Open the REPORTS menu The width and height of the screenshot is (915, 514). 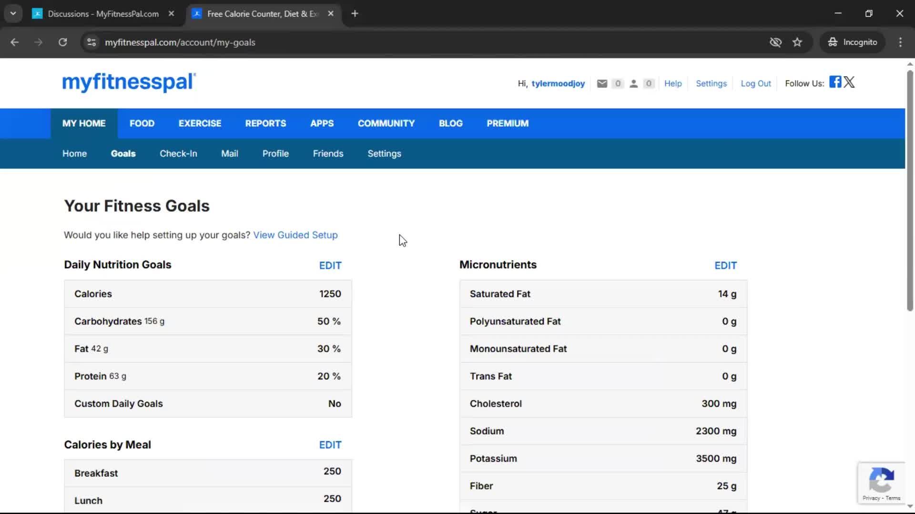pos(265,123)
